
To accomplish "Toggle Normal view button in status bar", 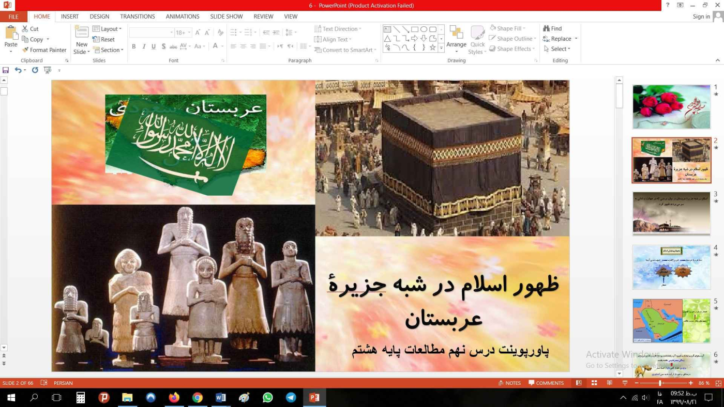I will click(x=579, y=383).
